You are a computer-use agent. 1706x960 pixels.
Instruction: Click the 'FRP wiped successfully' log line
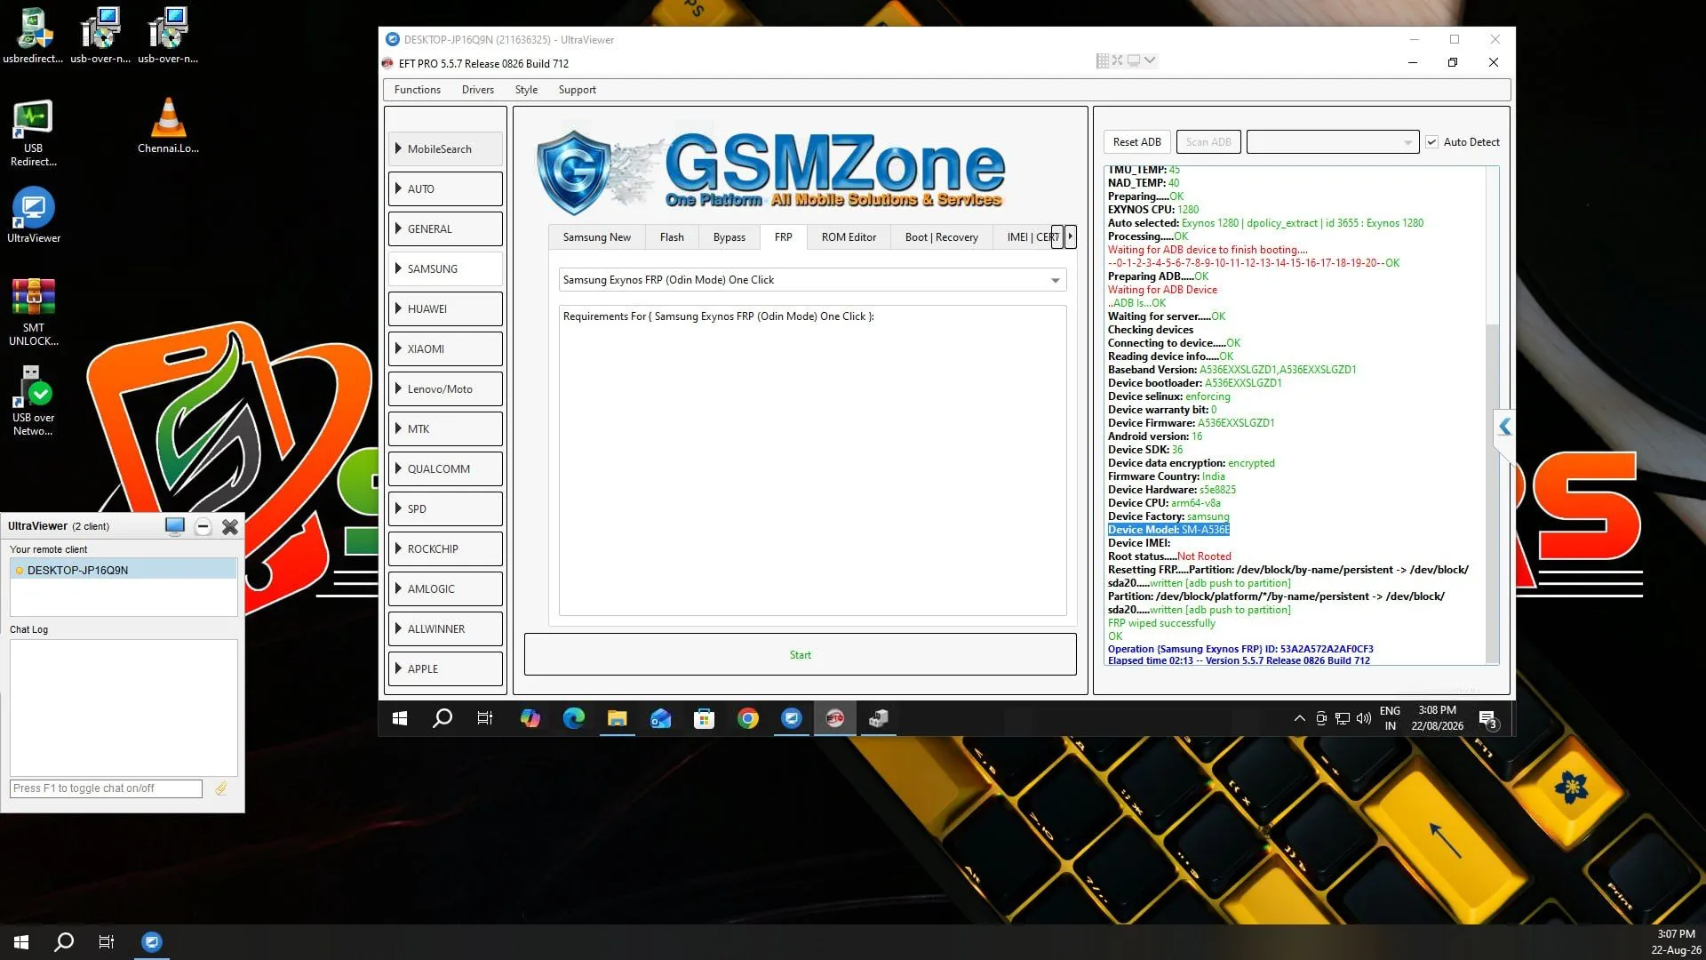click(1161, 623)
